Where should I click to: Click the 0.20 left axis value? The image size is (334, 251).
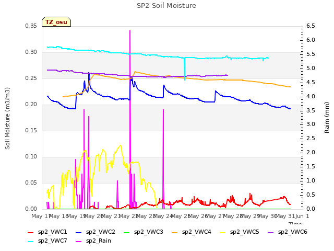pyautogui.click(x=31, y=105)
